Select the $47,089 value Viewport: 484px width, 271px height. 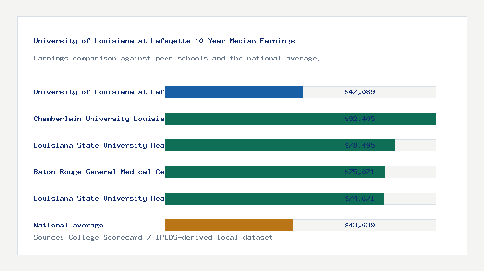360,92
